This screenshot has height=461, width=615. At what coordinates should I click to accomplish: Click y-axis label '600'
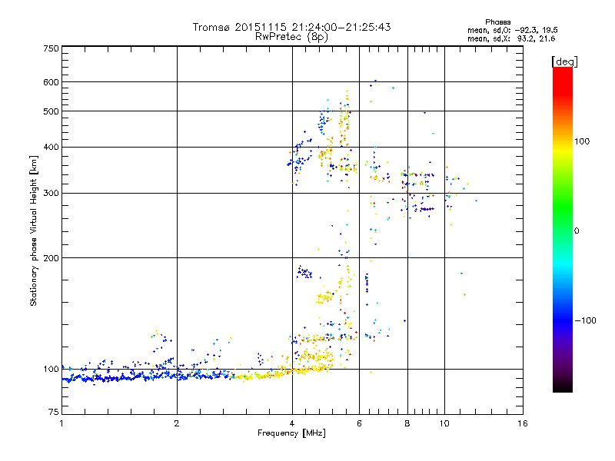(51, 82)
